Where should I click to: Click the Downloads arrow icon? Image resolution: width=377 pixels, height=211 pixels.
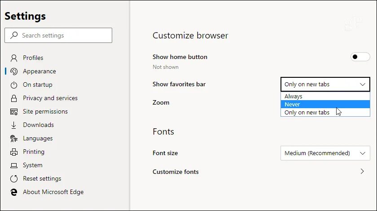point(14,125)
